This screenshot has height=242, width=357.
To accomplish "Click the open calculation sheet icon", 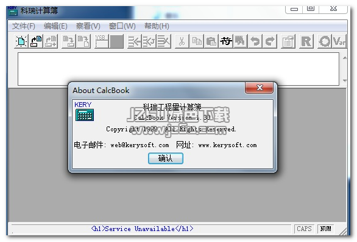I will point(36,41).
